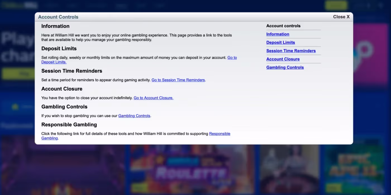
Task: Open Gambling Controls from the sidebar list
Action: pos(285,67)
